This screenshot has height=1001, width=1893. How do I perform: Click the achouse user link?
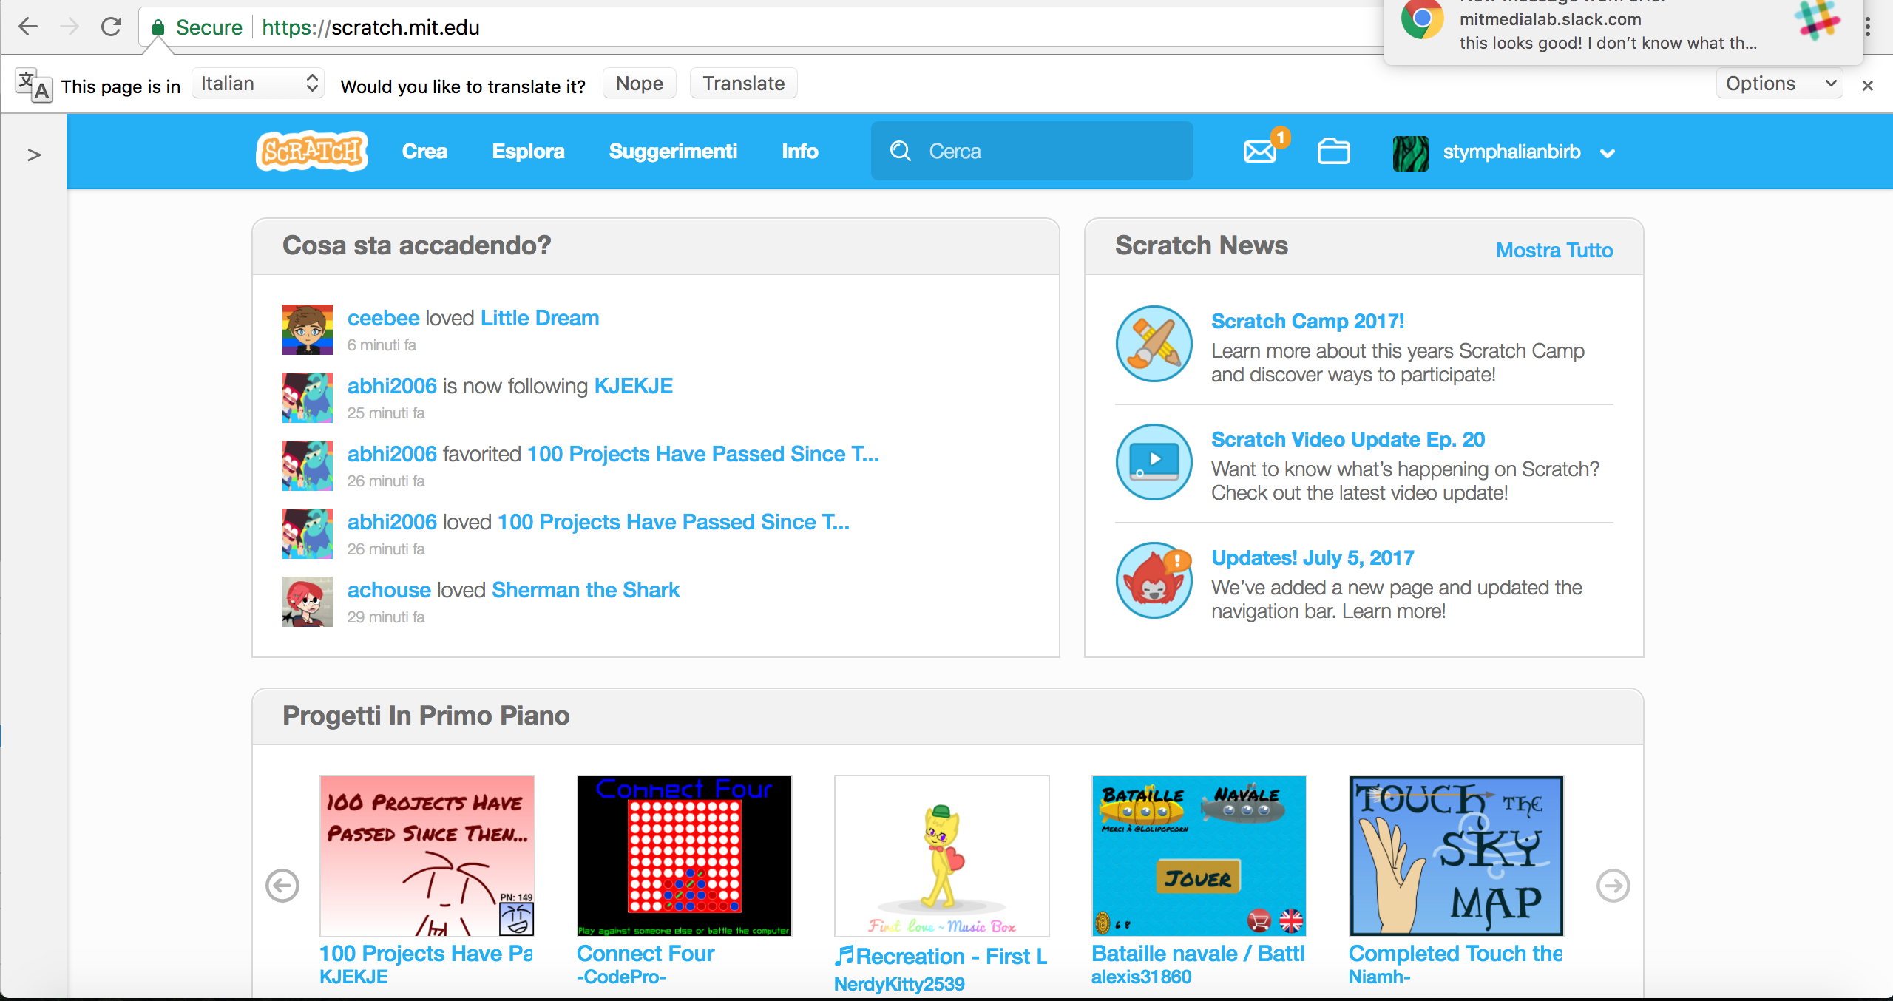point(389,590)
